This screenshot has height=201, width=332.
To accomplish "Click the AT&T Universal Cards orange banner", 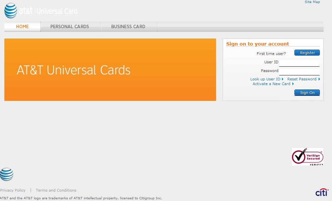I will (110, 70).
